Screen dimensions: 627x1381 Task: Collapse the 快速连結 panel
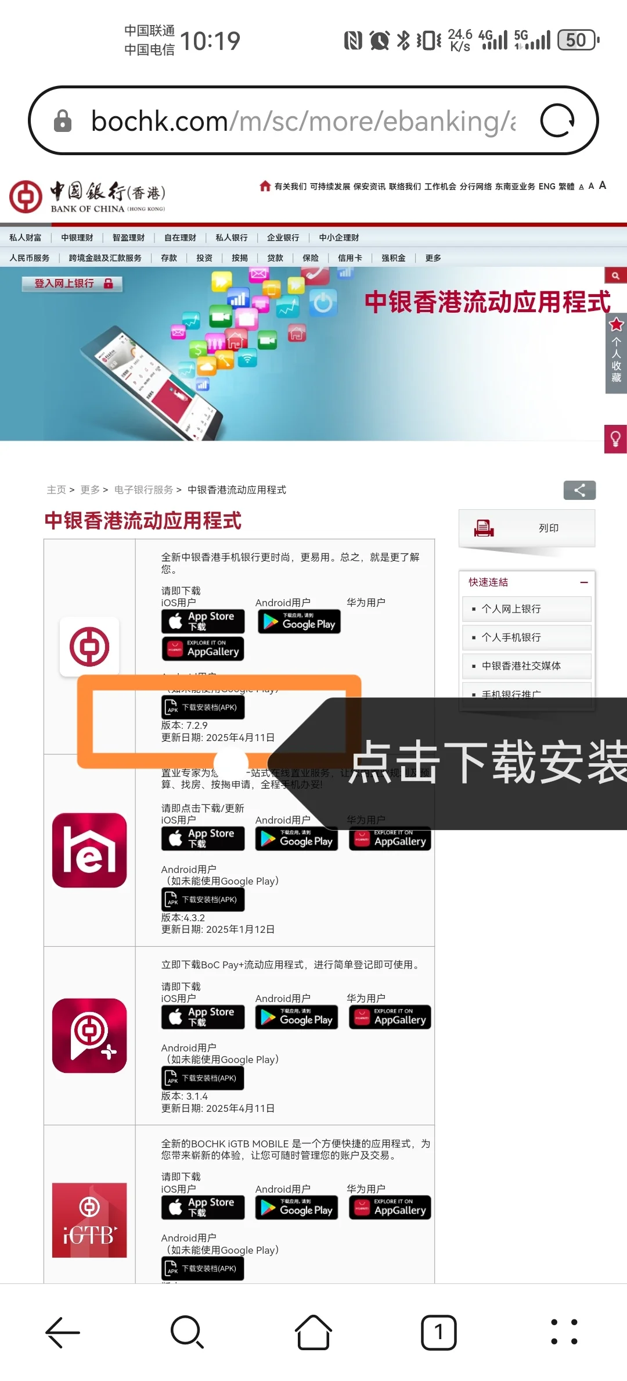click(584, 582)
